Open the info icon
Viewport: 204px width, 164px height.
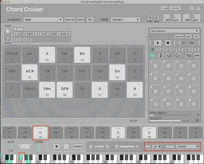click(192, 8)
